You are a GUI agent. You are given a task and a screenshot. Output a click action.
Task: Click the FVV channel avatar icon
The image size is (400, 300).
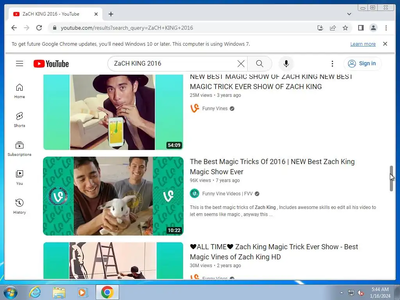195,194
